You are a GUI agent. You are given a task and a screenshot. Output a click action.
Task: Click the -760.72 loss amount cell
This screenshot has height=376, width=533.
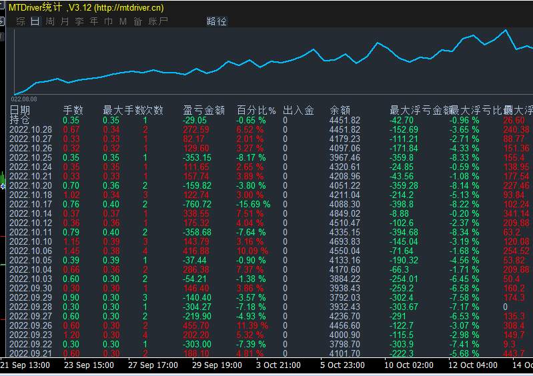(x=197, y=204)
